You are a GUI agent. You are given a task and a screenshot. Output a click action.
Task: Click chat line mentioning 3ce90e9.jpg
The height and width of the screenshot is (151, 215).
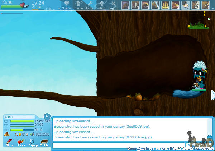point(102,127)
